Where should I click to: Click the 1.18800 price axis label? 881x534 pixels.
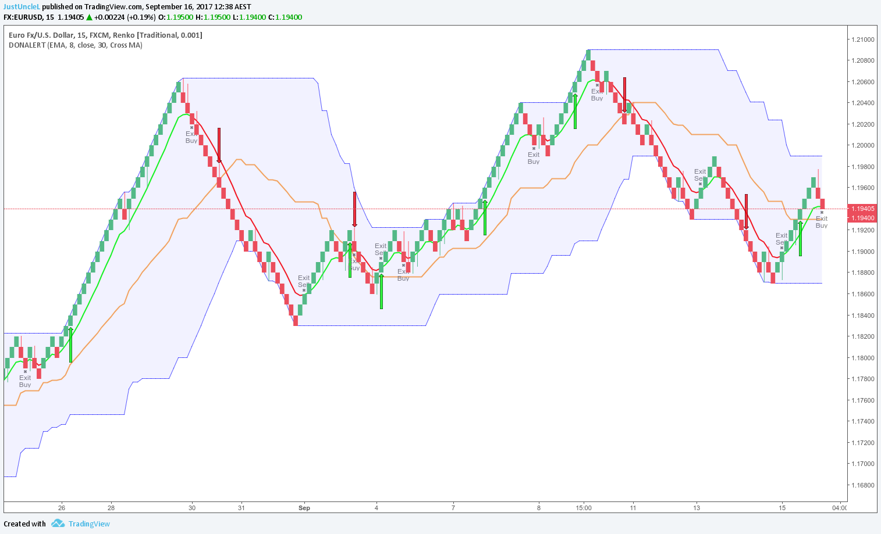(x=862, y=273)
